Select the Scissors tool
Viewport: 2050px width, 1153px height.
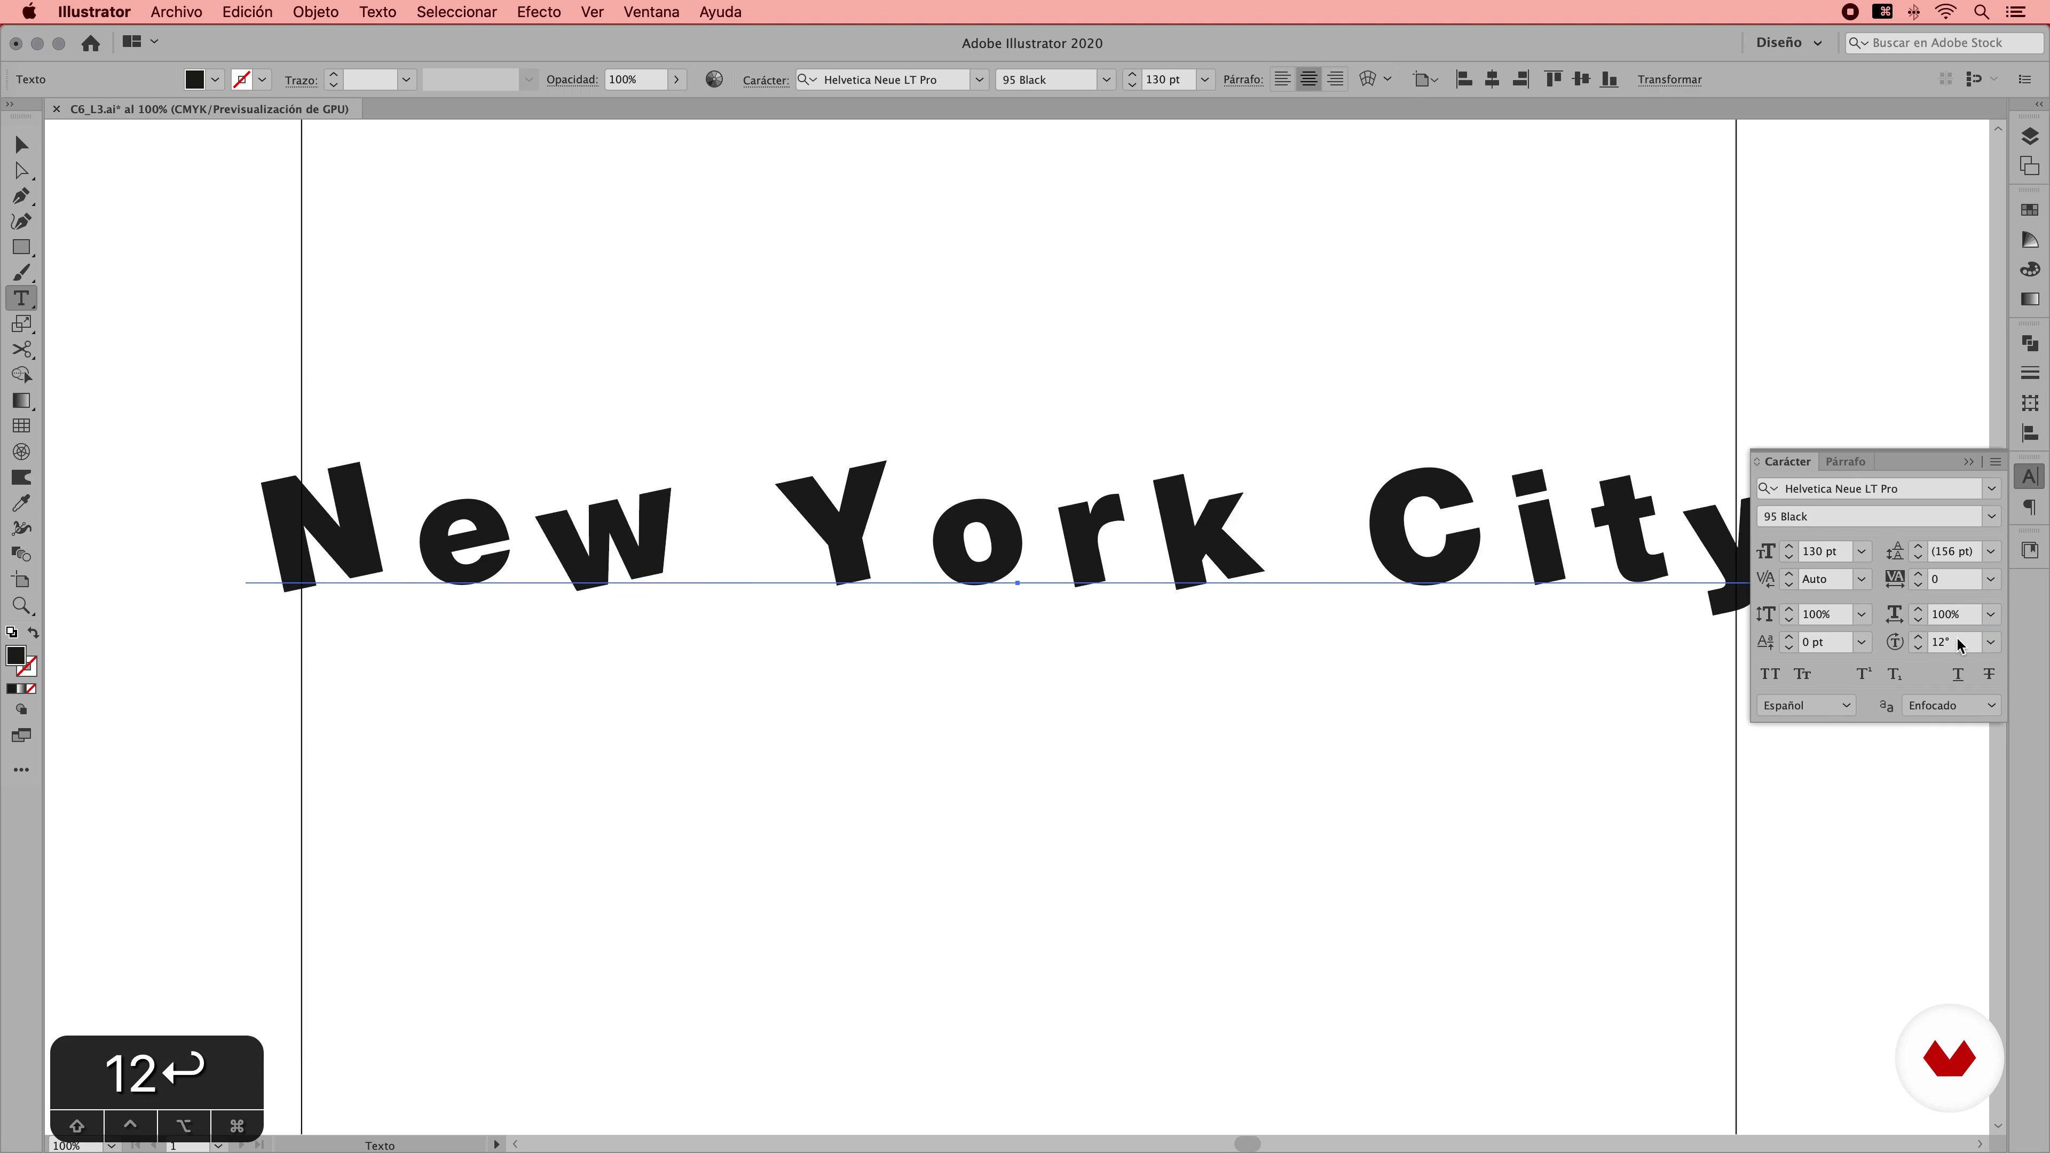(21, 349)
